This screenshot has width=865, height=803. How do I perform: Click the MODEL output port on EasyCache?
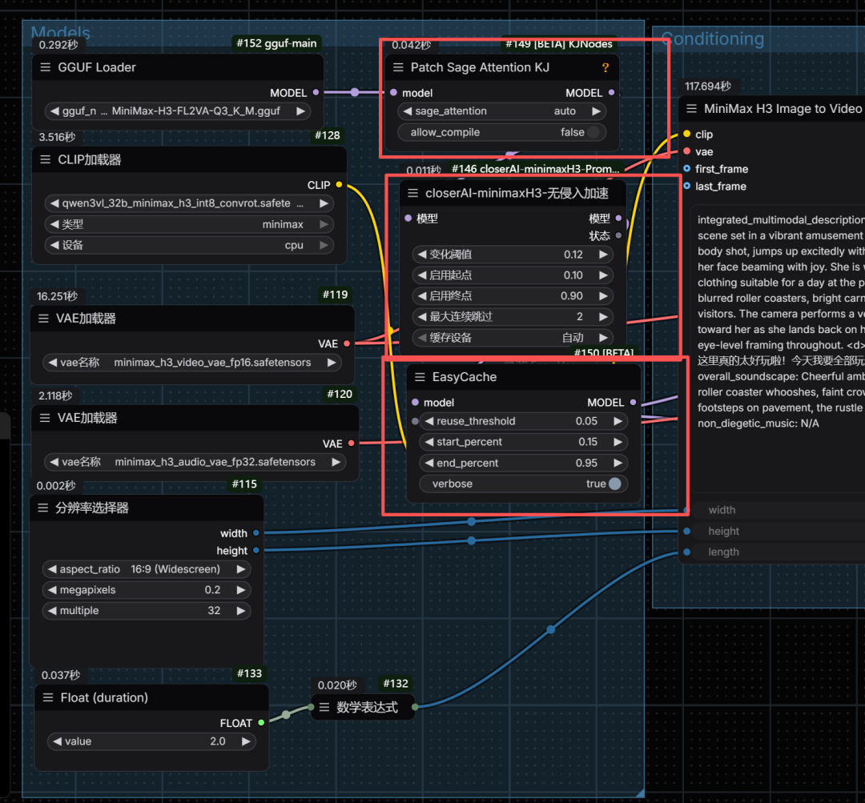[634, 403]
